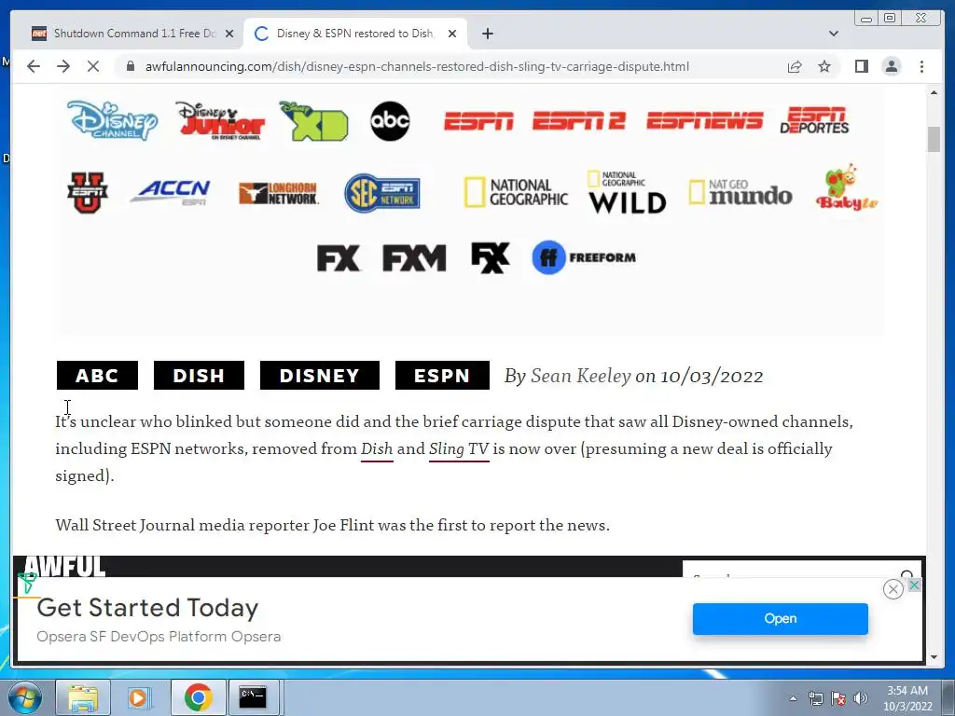
Task: Open Windows Explorer from taskbar
Action: [83, 697]
